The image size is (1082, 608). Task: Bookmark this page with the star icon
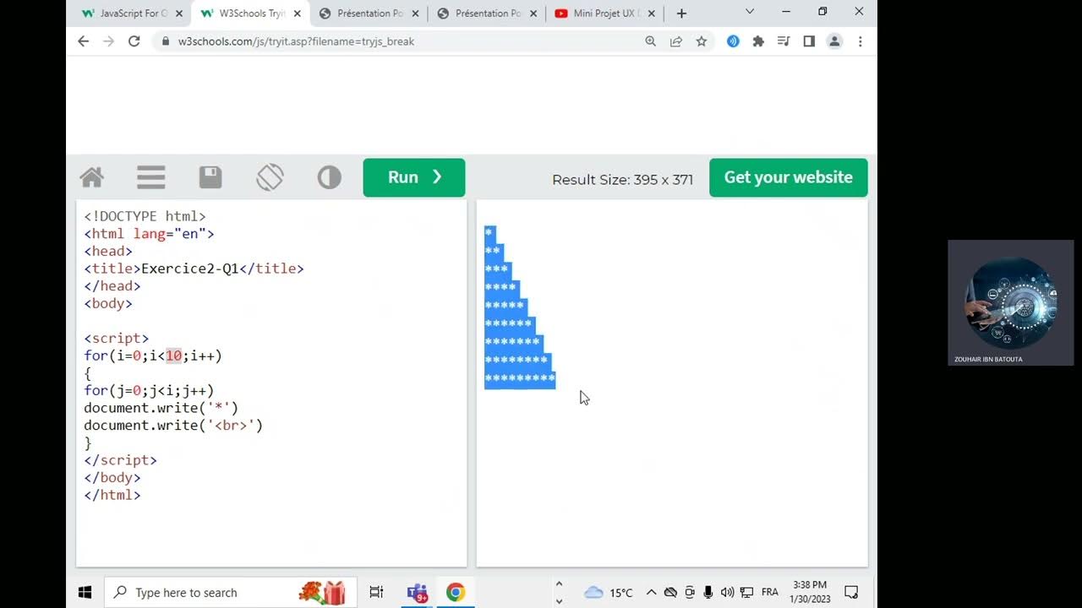point(701,41)
